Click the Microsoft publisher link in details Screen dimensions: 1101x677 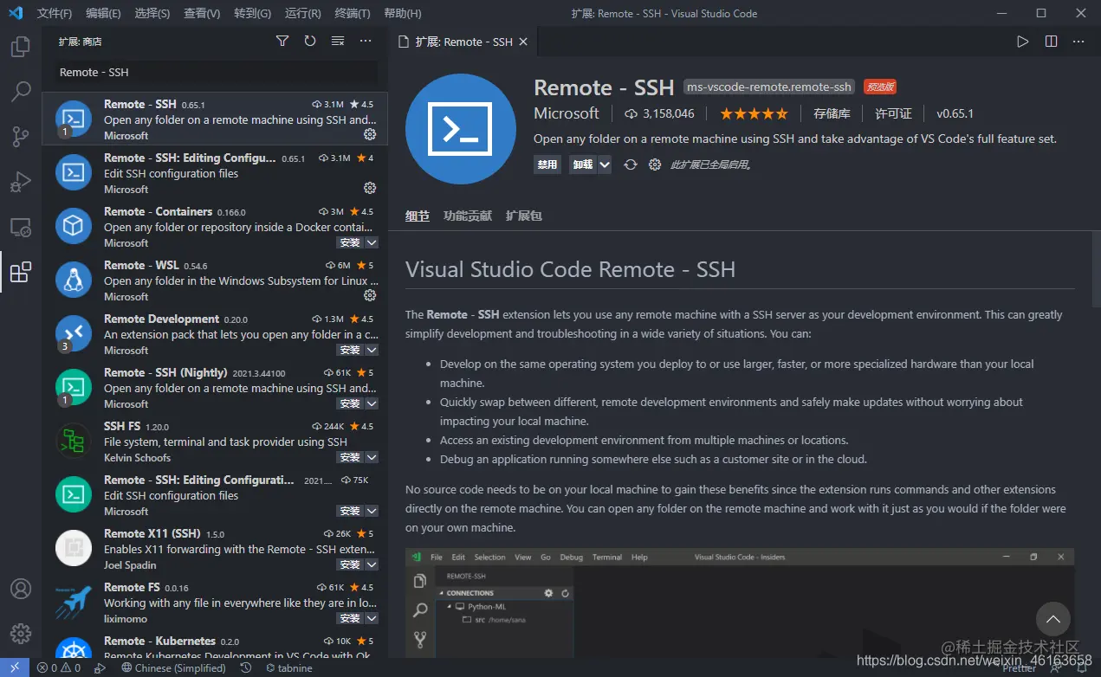(567, 113)
